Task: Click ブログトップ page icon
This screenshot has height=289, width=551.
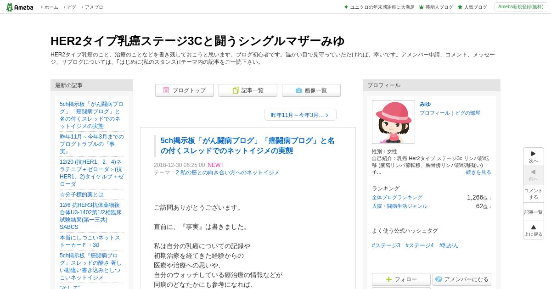Action: 166,90
